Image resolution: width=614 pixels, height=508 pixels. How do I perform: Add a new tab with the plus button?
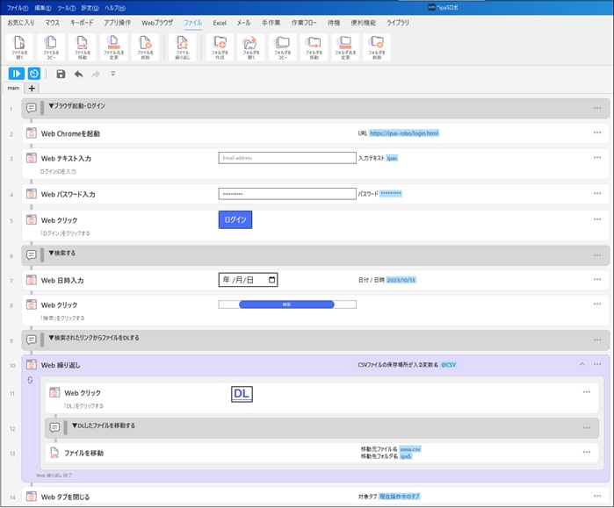[x=32, y=88]
